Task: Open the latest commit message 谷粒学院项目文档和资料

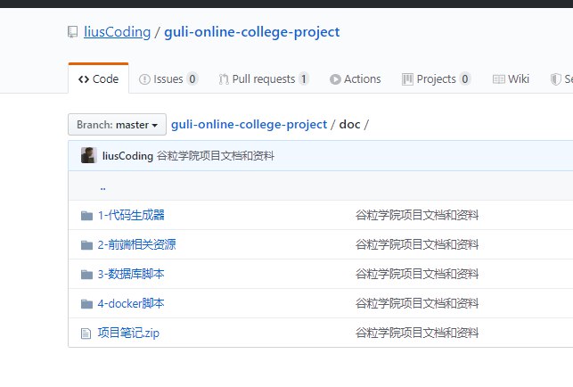Action: click(216, 156)
